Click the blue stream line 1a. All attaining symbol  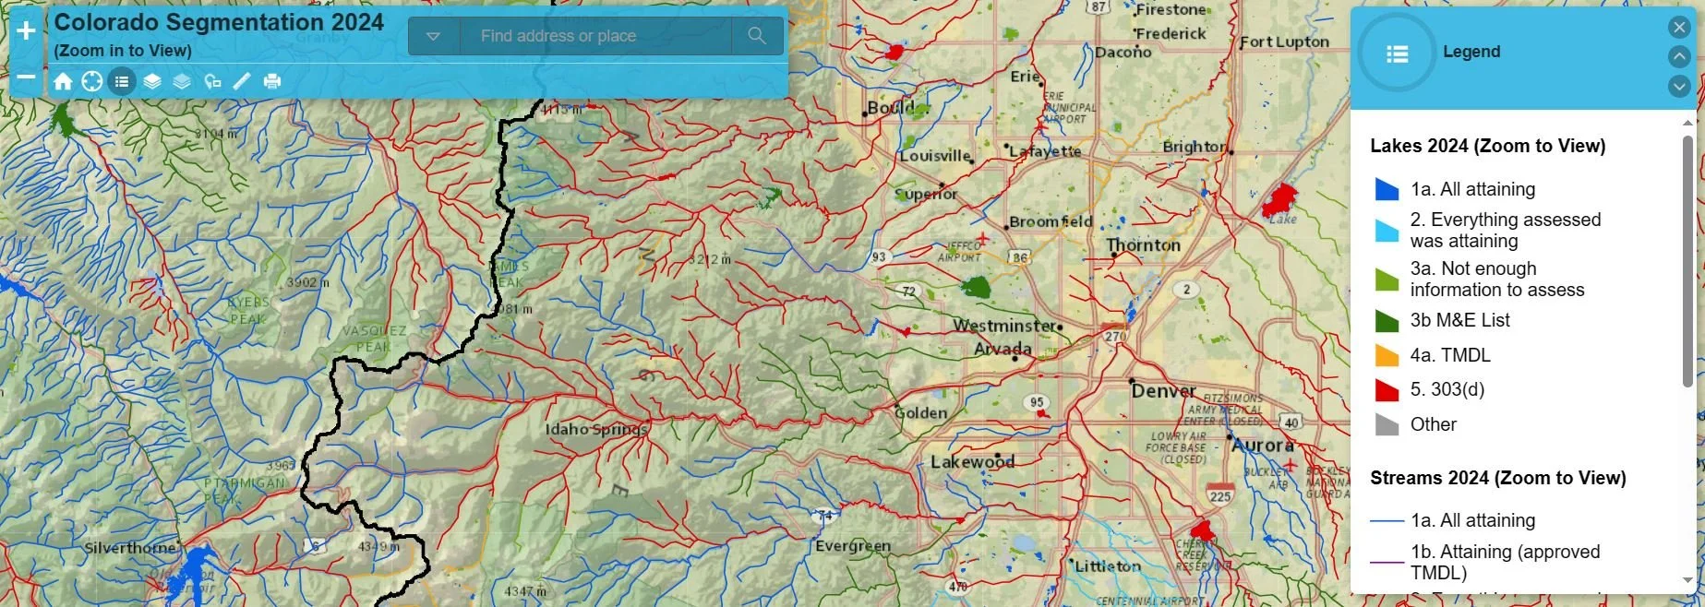point(1387,521)
